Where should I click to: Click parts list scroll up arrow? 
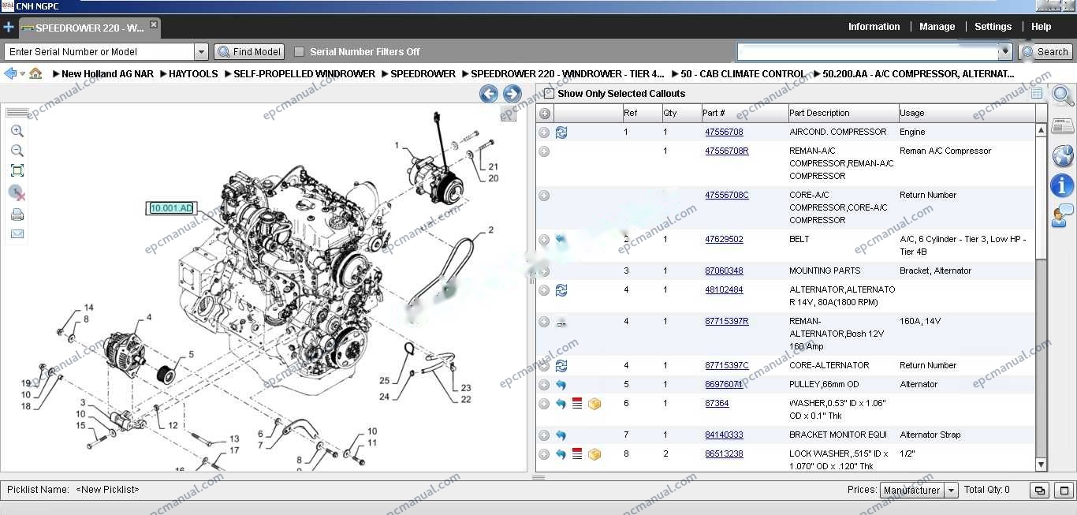[1041, 130]
